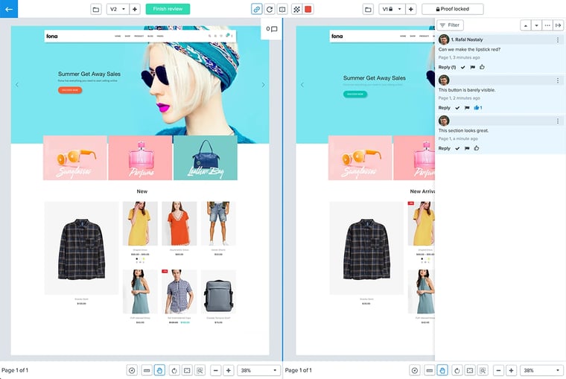Click the red color swatch in top toolbar
The width and height of the screenshot is (566, 379).
(x=308, y=9)
